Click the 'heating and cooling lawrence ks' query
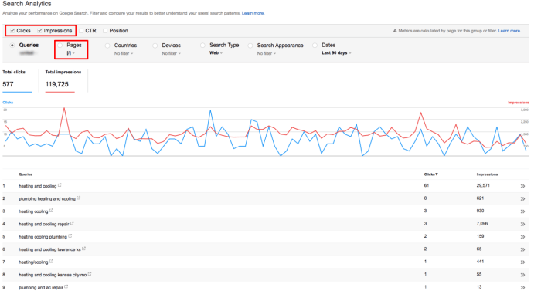 (x=49, y=249)
